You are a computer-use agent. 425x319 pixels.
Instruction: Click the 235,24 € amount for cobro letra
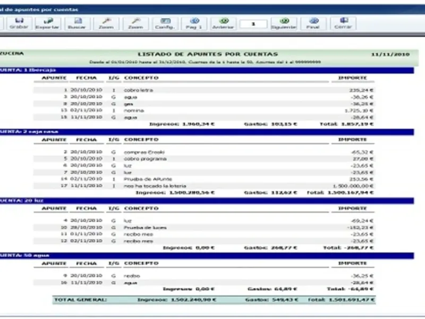(361, 90)
